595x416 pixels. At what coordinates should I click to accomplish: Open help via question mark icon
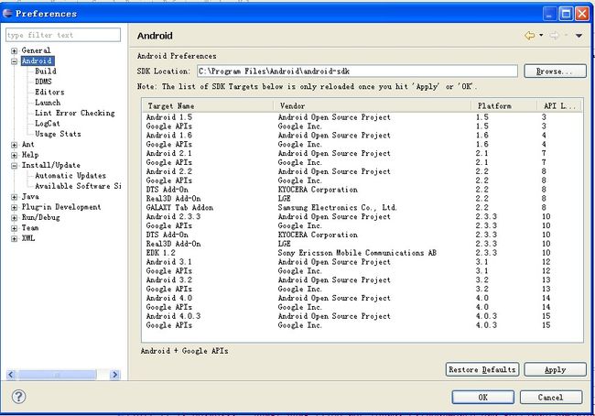(18, 397)
